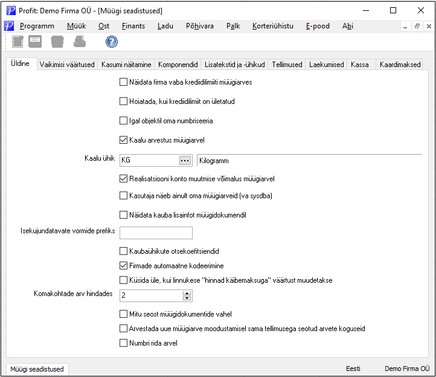
Task: Click the blue question mark help icon
Action: tap(112, 42)
